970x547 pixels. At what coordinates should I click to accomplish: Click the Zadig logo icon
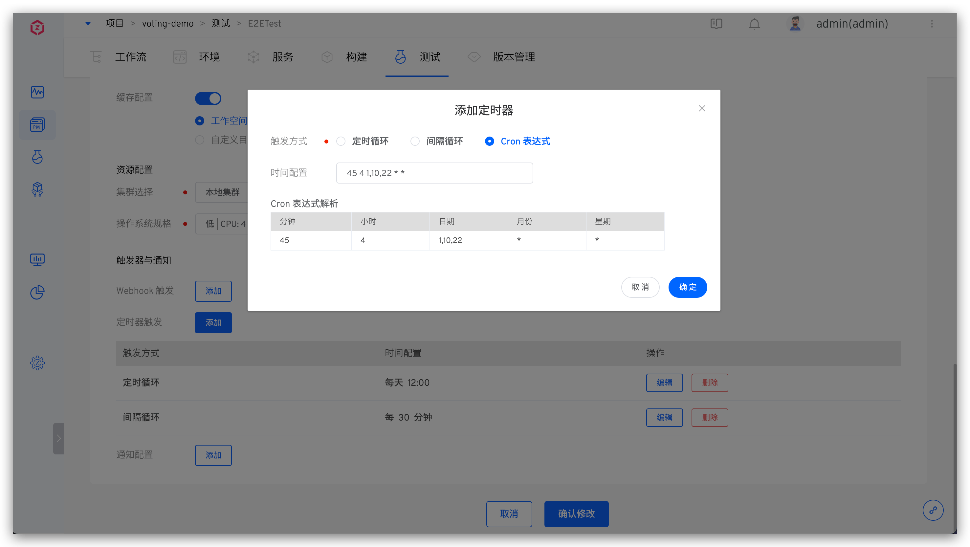37,28
